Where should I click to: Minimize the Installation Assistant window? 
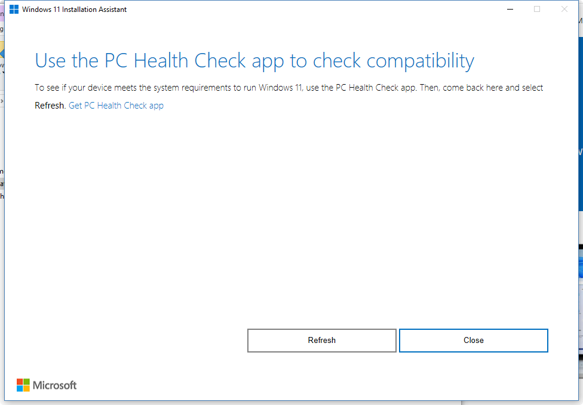(510, 10)
